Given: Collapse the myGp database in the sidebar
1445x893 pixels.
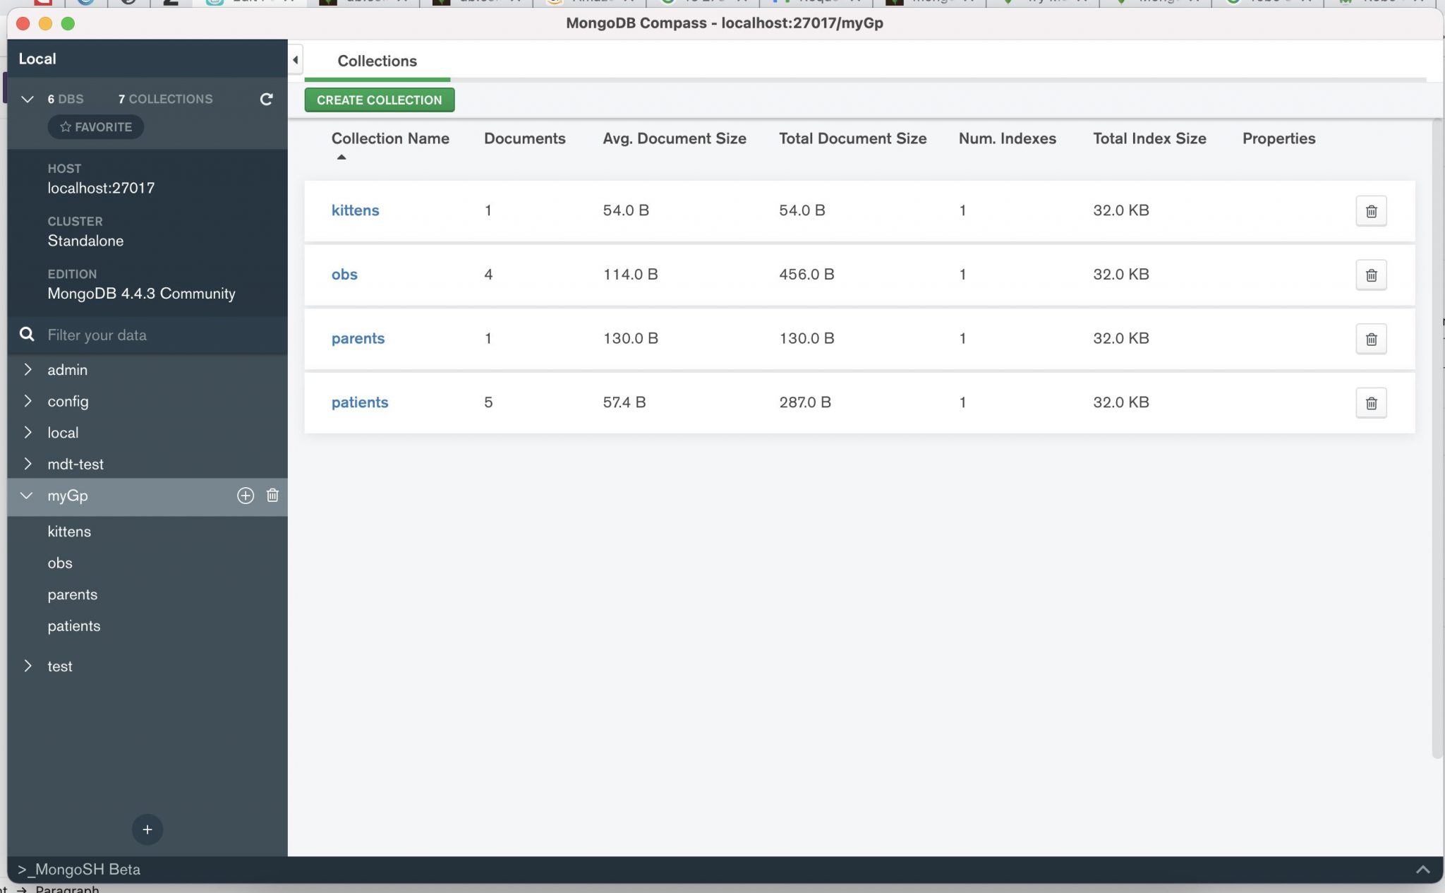Looking at the screenshot, I should [27, 496].
